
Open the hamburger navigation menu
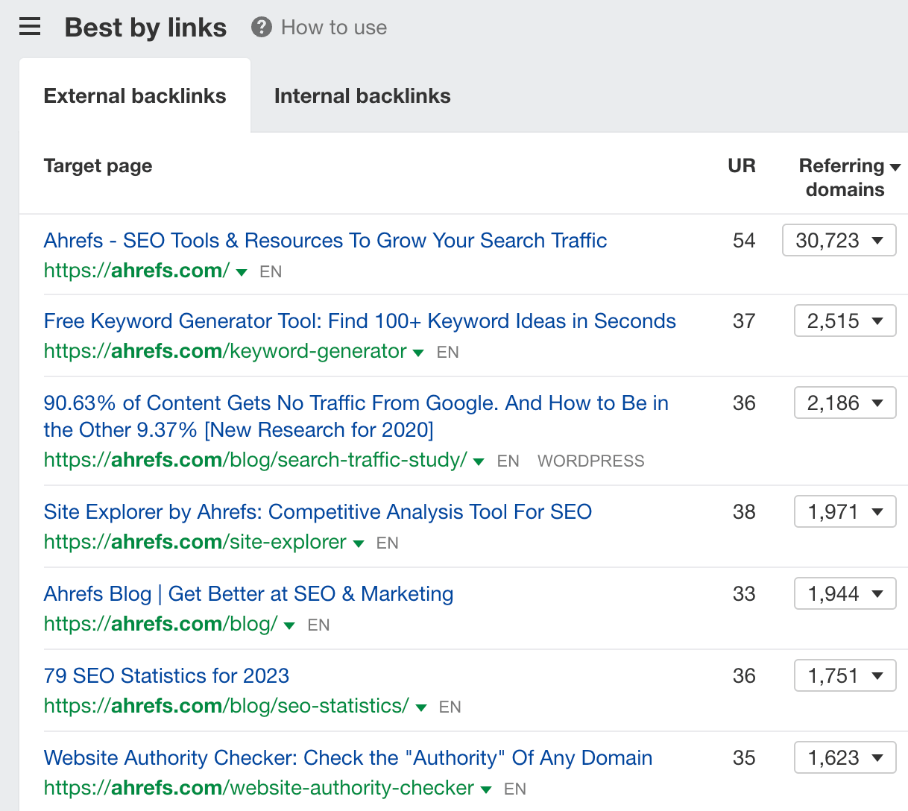[x=30, y=26]
